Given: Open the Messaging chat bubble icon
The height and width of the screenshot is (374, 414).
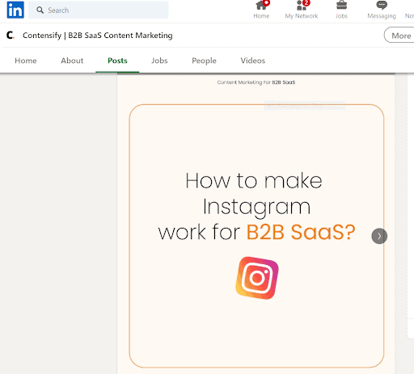Looking at the screenshot, I should pos(382,6).
